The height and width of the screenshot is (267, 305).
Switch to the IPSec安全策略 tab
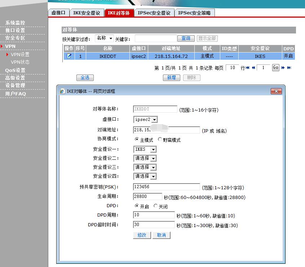pos(195,13)
